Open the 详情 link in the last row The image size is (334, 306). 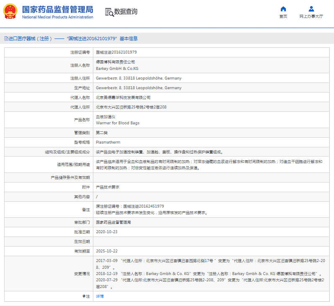tap(100, 296)
